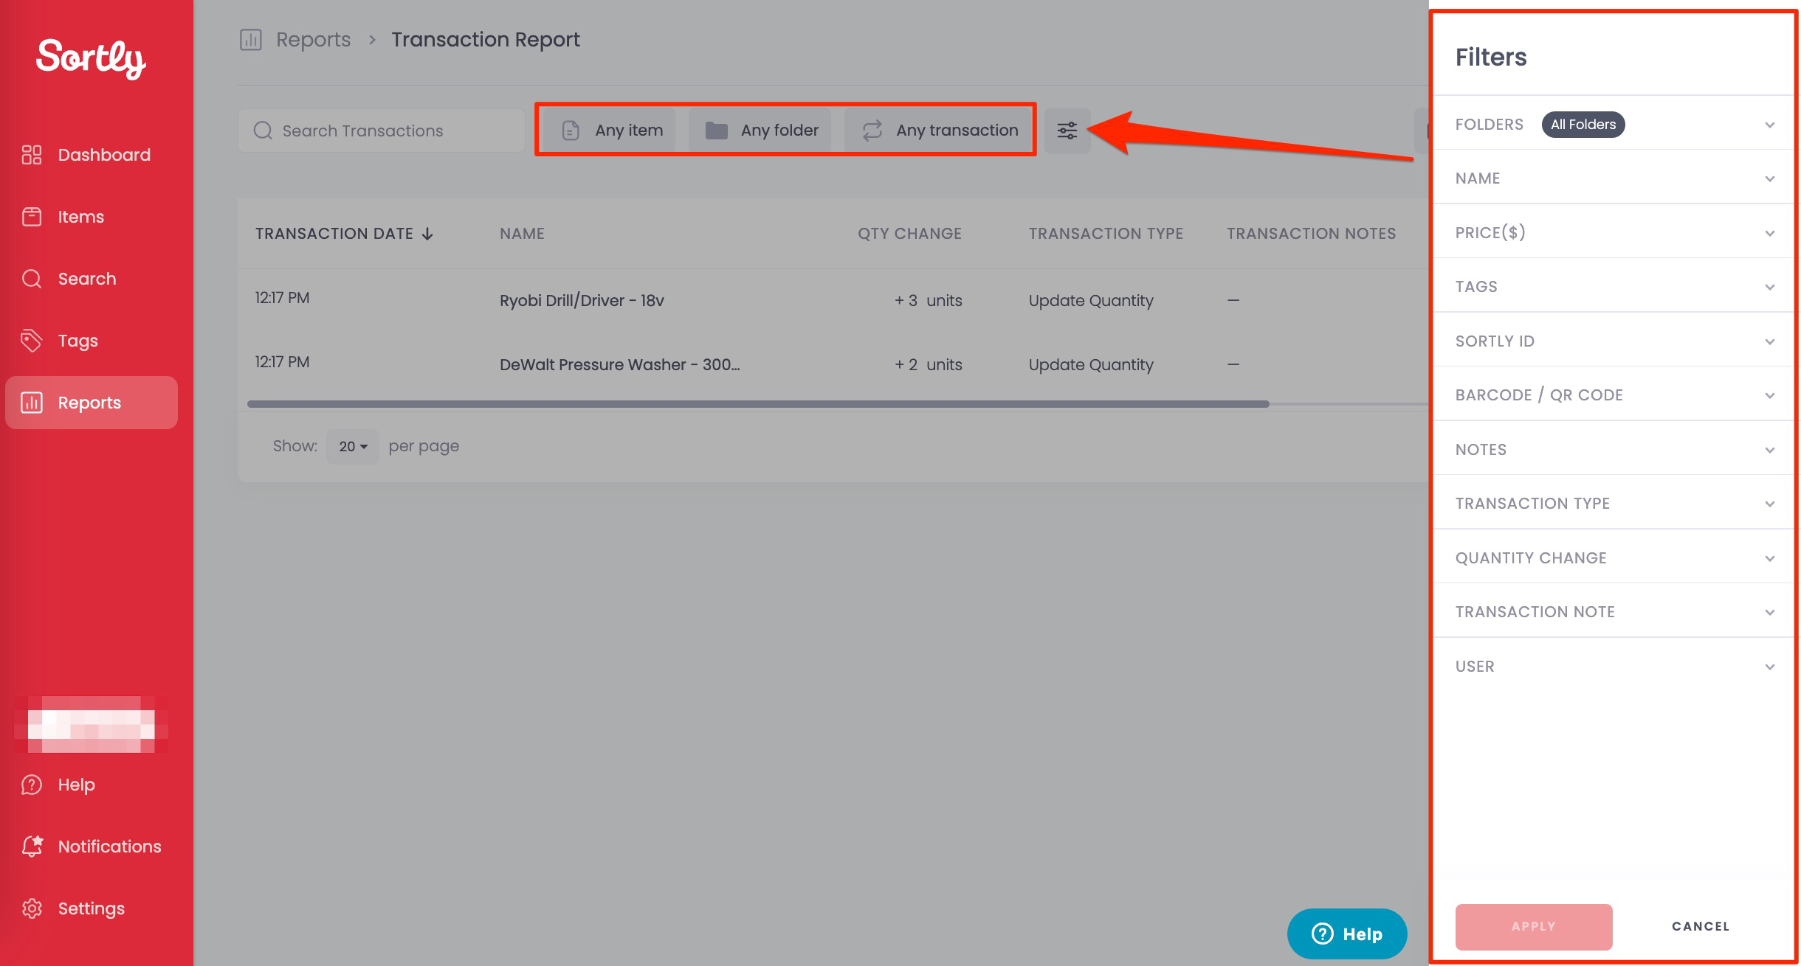Click the Reports breadcrumb chart icon
This screenshot has height=966, width=1801.
tap(251, 40)
